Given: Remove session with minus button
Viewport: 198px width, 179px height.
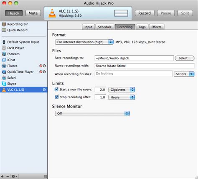Looking at the screenshot, I should click(x=8, y=176).
